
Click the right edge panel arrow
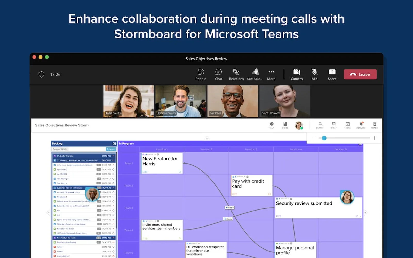point(365,213)
